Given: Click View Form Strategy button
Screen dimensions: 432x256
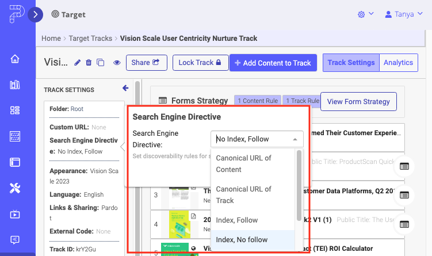Looking at the screenshot, I should (358, 102).
